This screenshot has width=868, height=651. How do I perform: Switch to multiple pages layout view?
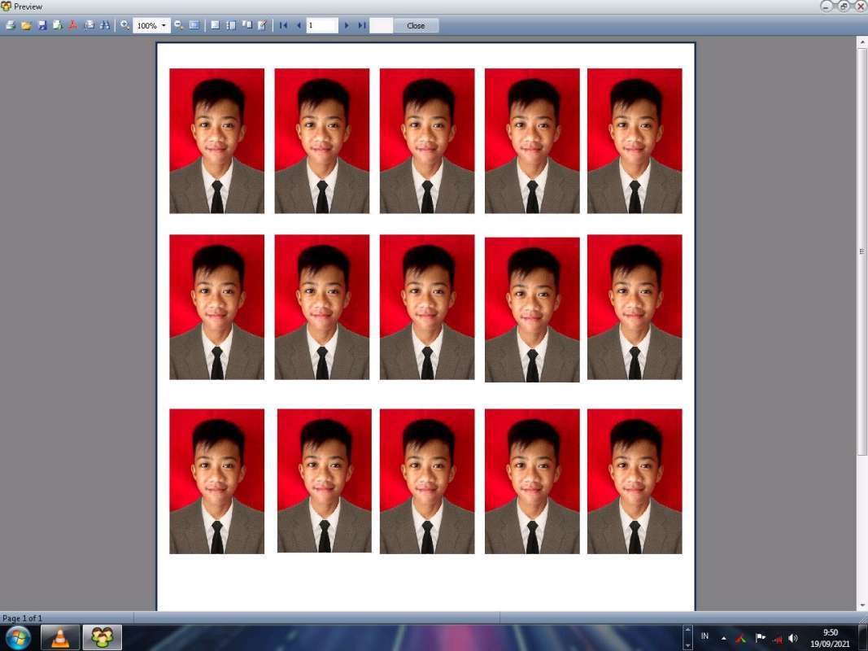tap(231, 25)
